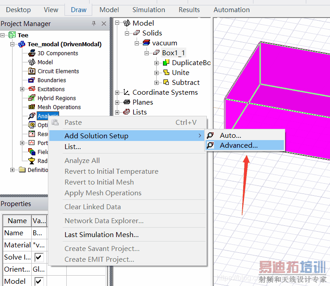Click the 3D Components icon
The width and height of the screenshot is (330, 286).
pos(32,53)
